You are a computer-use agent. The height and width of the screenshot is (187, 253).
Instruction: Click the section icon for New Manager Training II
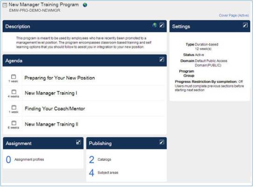14,123
